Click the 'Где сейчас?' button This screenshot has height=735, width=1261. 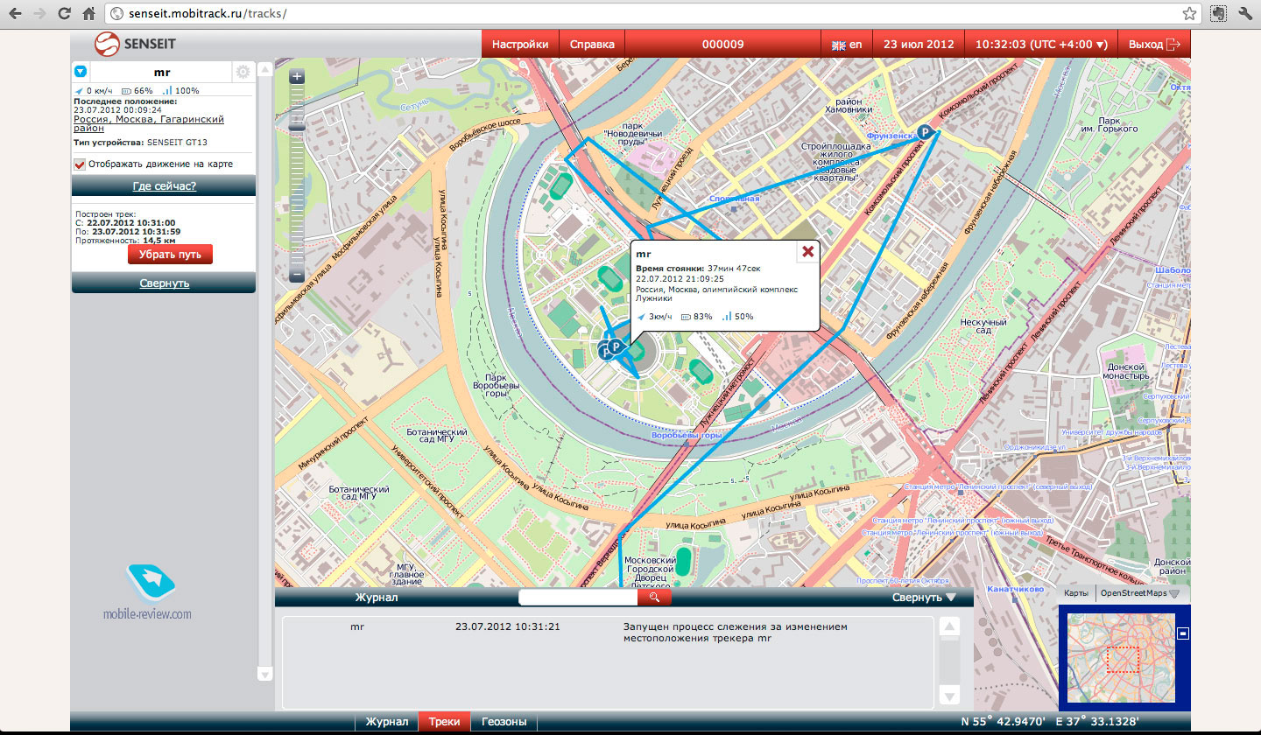164,185
